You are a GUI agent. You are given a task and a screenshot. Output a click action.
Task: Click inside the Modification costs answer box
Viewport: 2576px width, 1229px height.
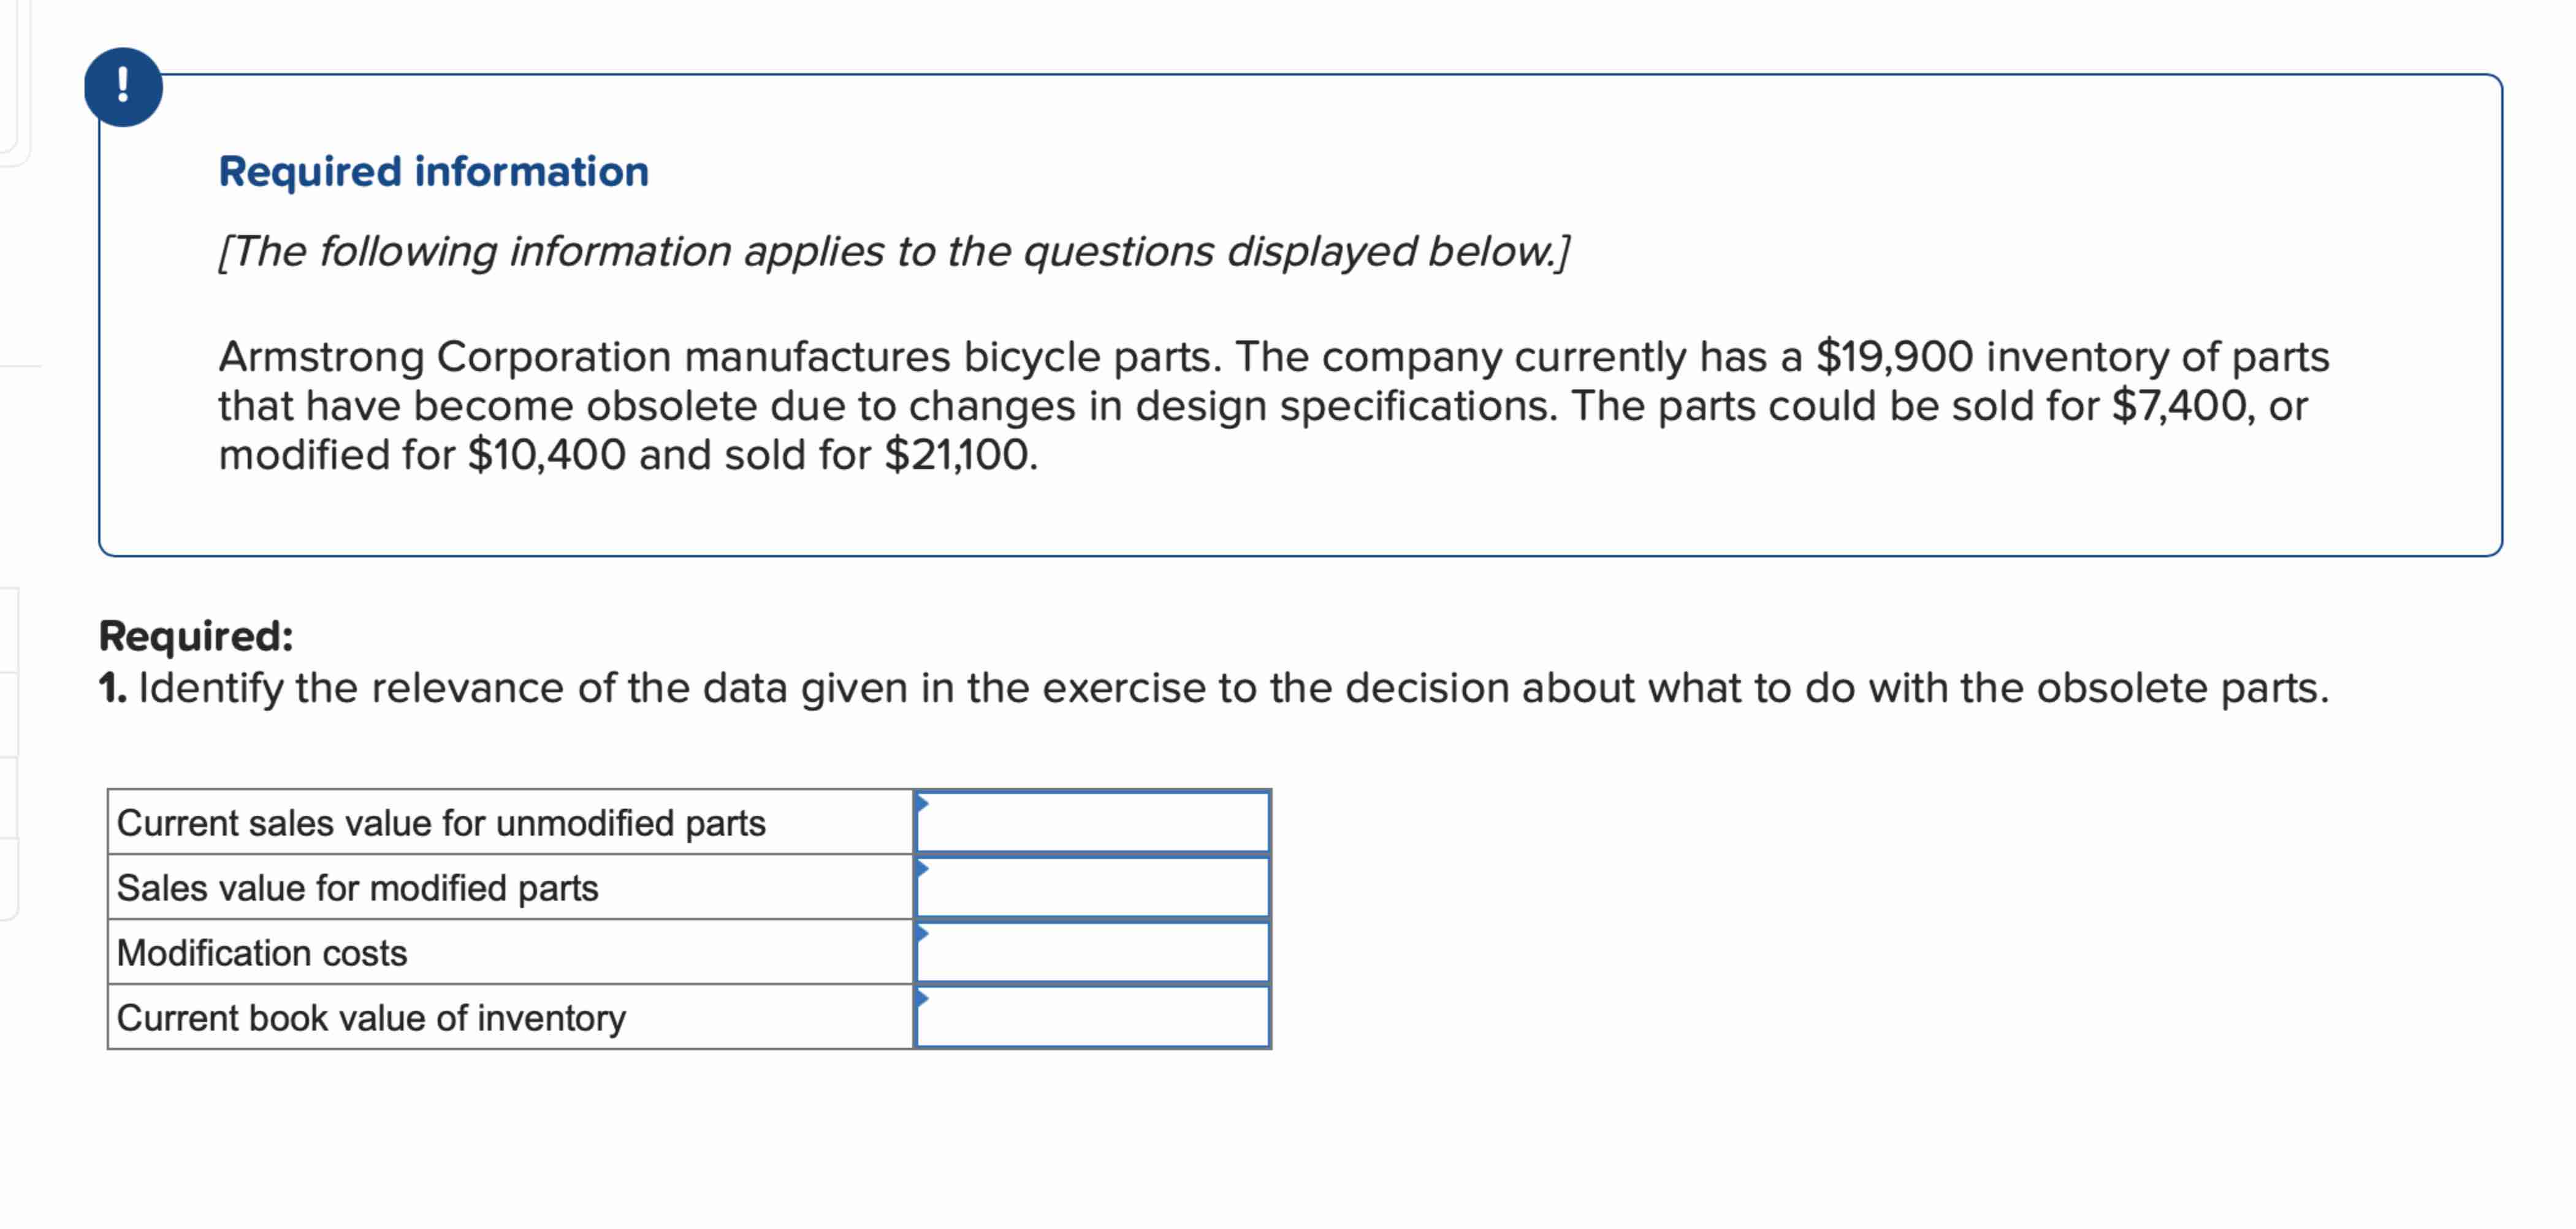click(1090, 952)
